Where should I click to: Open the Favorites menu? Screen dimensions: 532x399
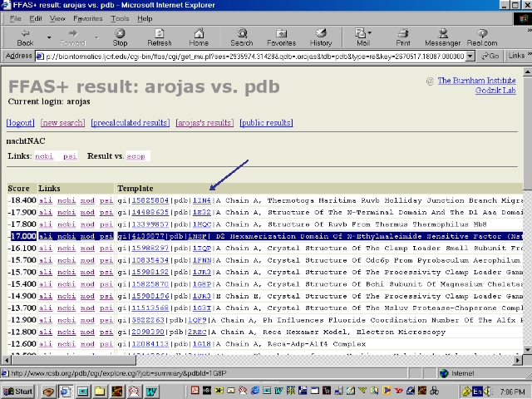click(x=87, y=18)
